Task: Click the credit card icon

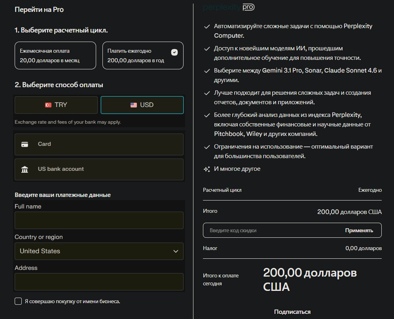Action: (25, 144)
